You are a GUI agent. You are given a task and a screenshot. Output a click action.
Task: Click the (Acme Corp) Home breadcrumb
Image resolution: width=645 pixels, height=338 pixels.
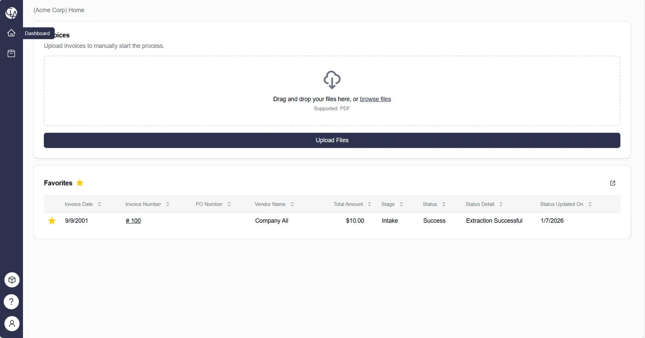click(x=59, y=10)
